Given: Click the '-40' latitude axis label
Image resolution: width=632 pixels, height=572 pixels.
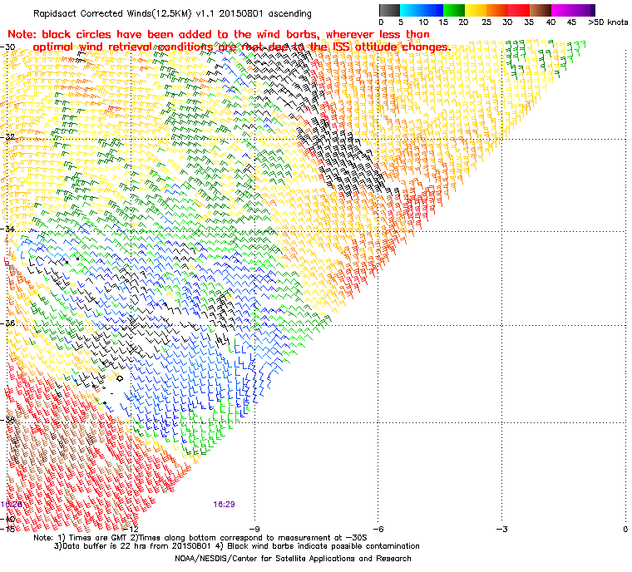Looking at the screenshot, I should click(x=7, y=519).
